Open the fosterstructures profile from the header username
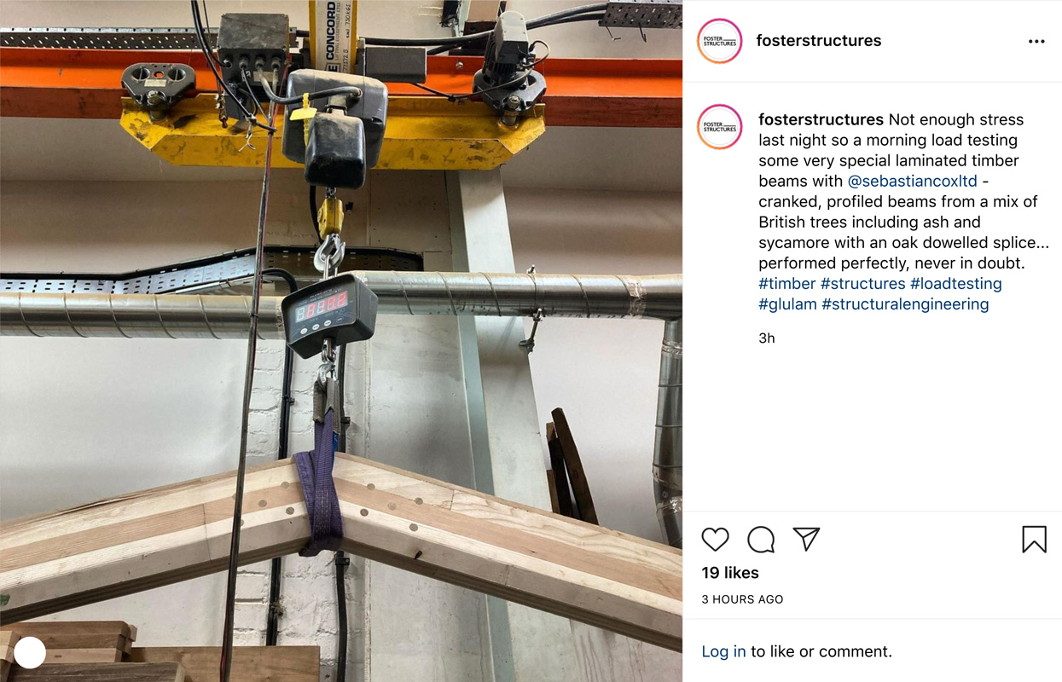The width and height of the screenshot is (1062, 682). click(x=819, y=41)
